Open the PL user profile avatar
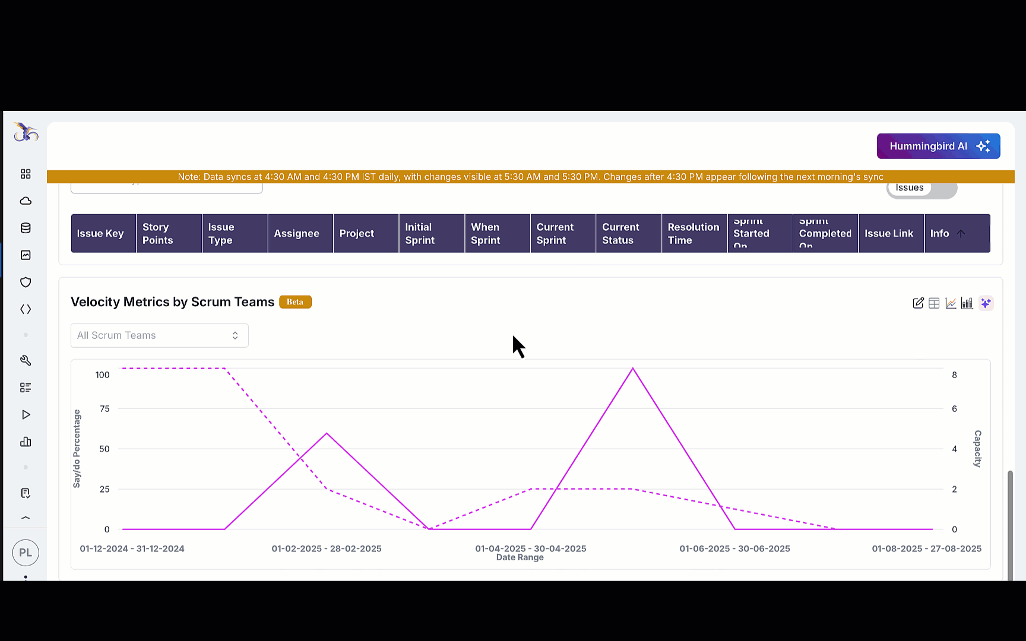 point(26,553)
